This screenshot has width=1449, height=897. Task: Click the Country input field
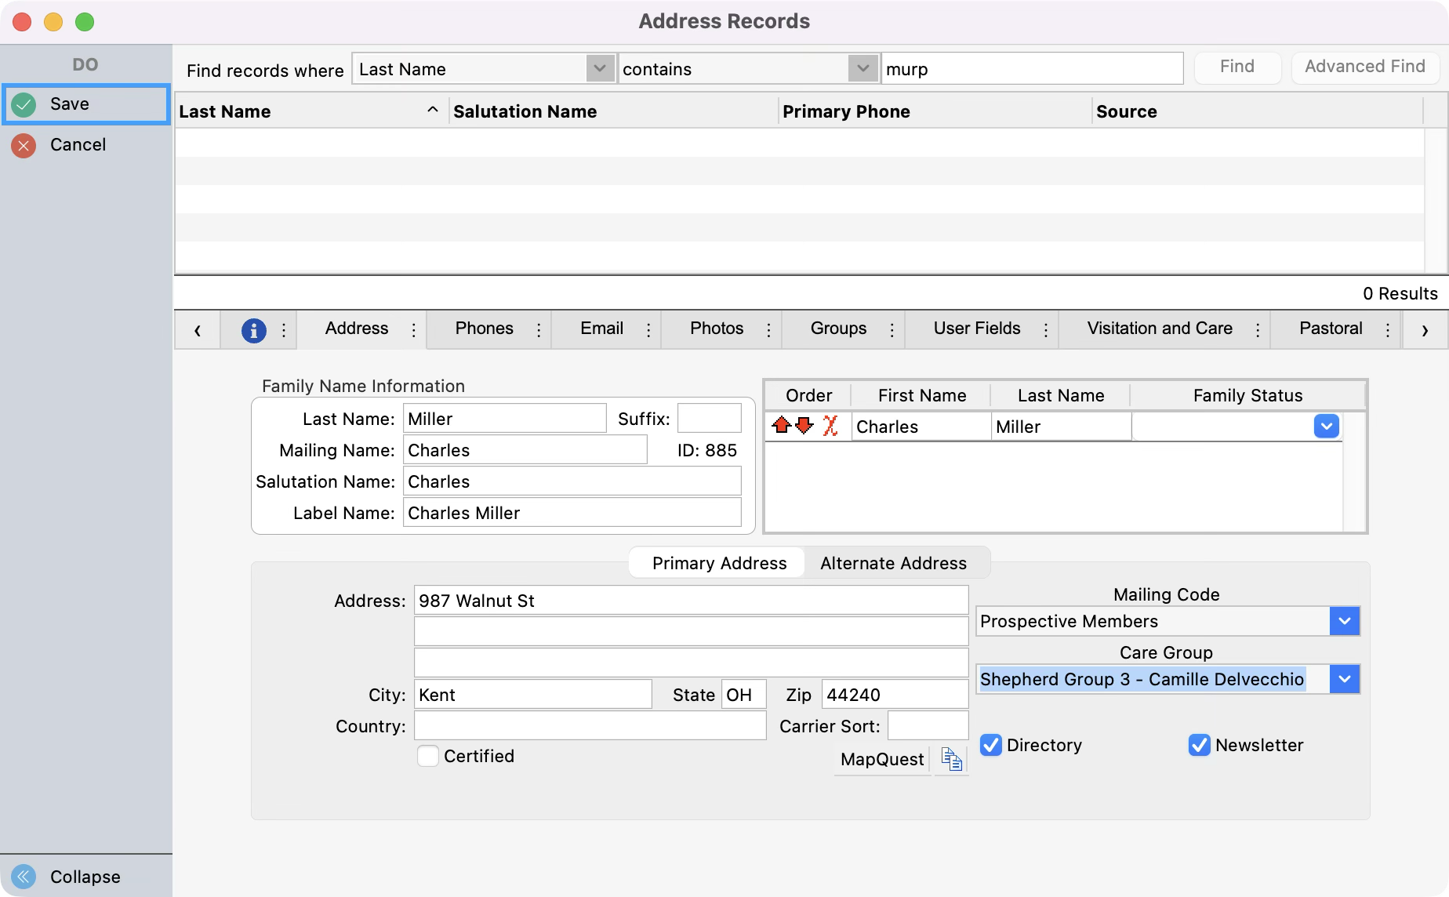pos(590,726)
